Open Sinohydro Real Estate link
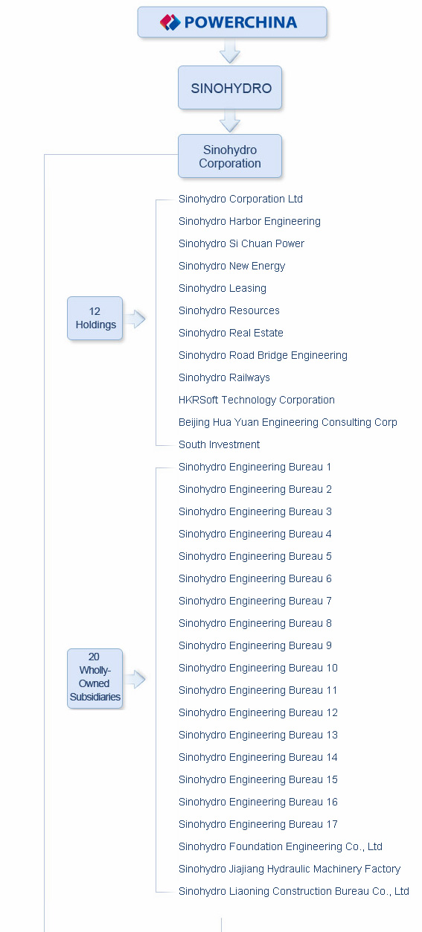Viewport: 422px width, 932px height. click(231, 333)
